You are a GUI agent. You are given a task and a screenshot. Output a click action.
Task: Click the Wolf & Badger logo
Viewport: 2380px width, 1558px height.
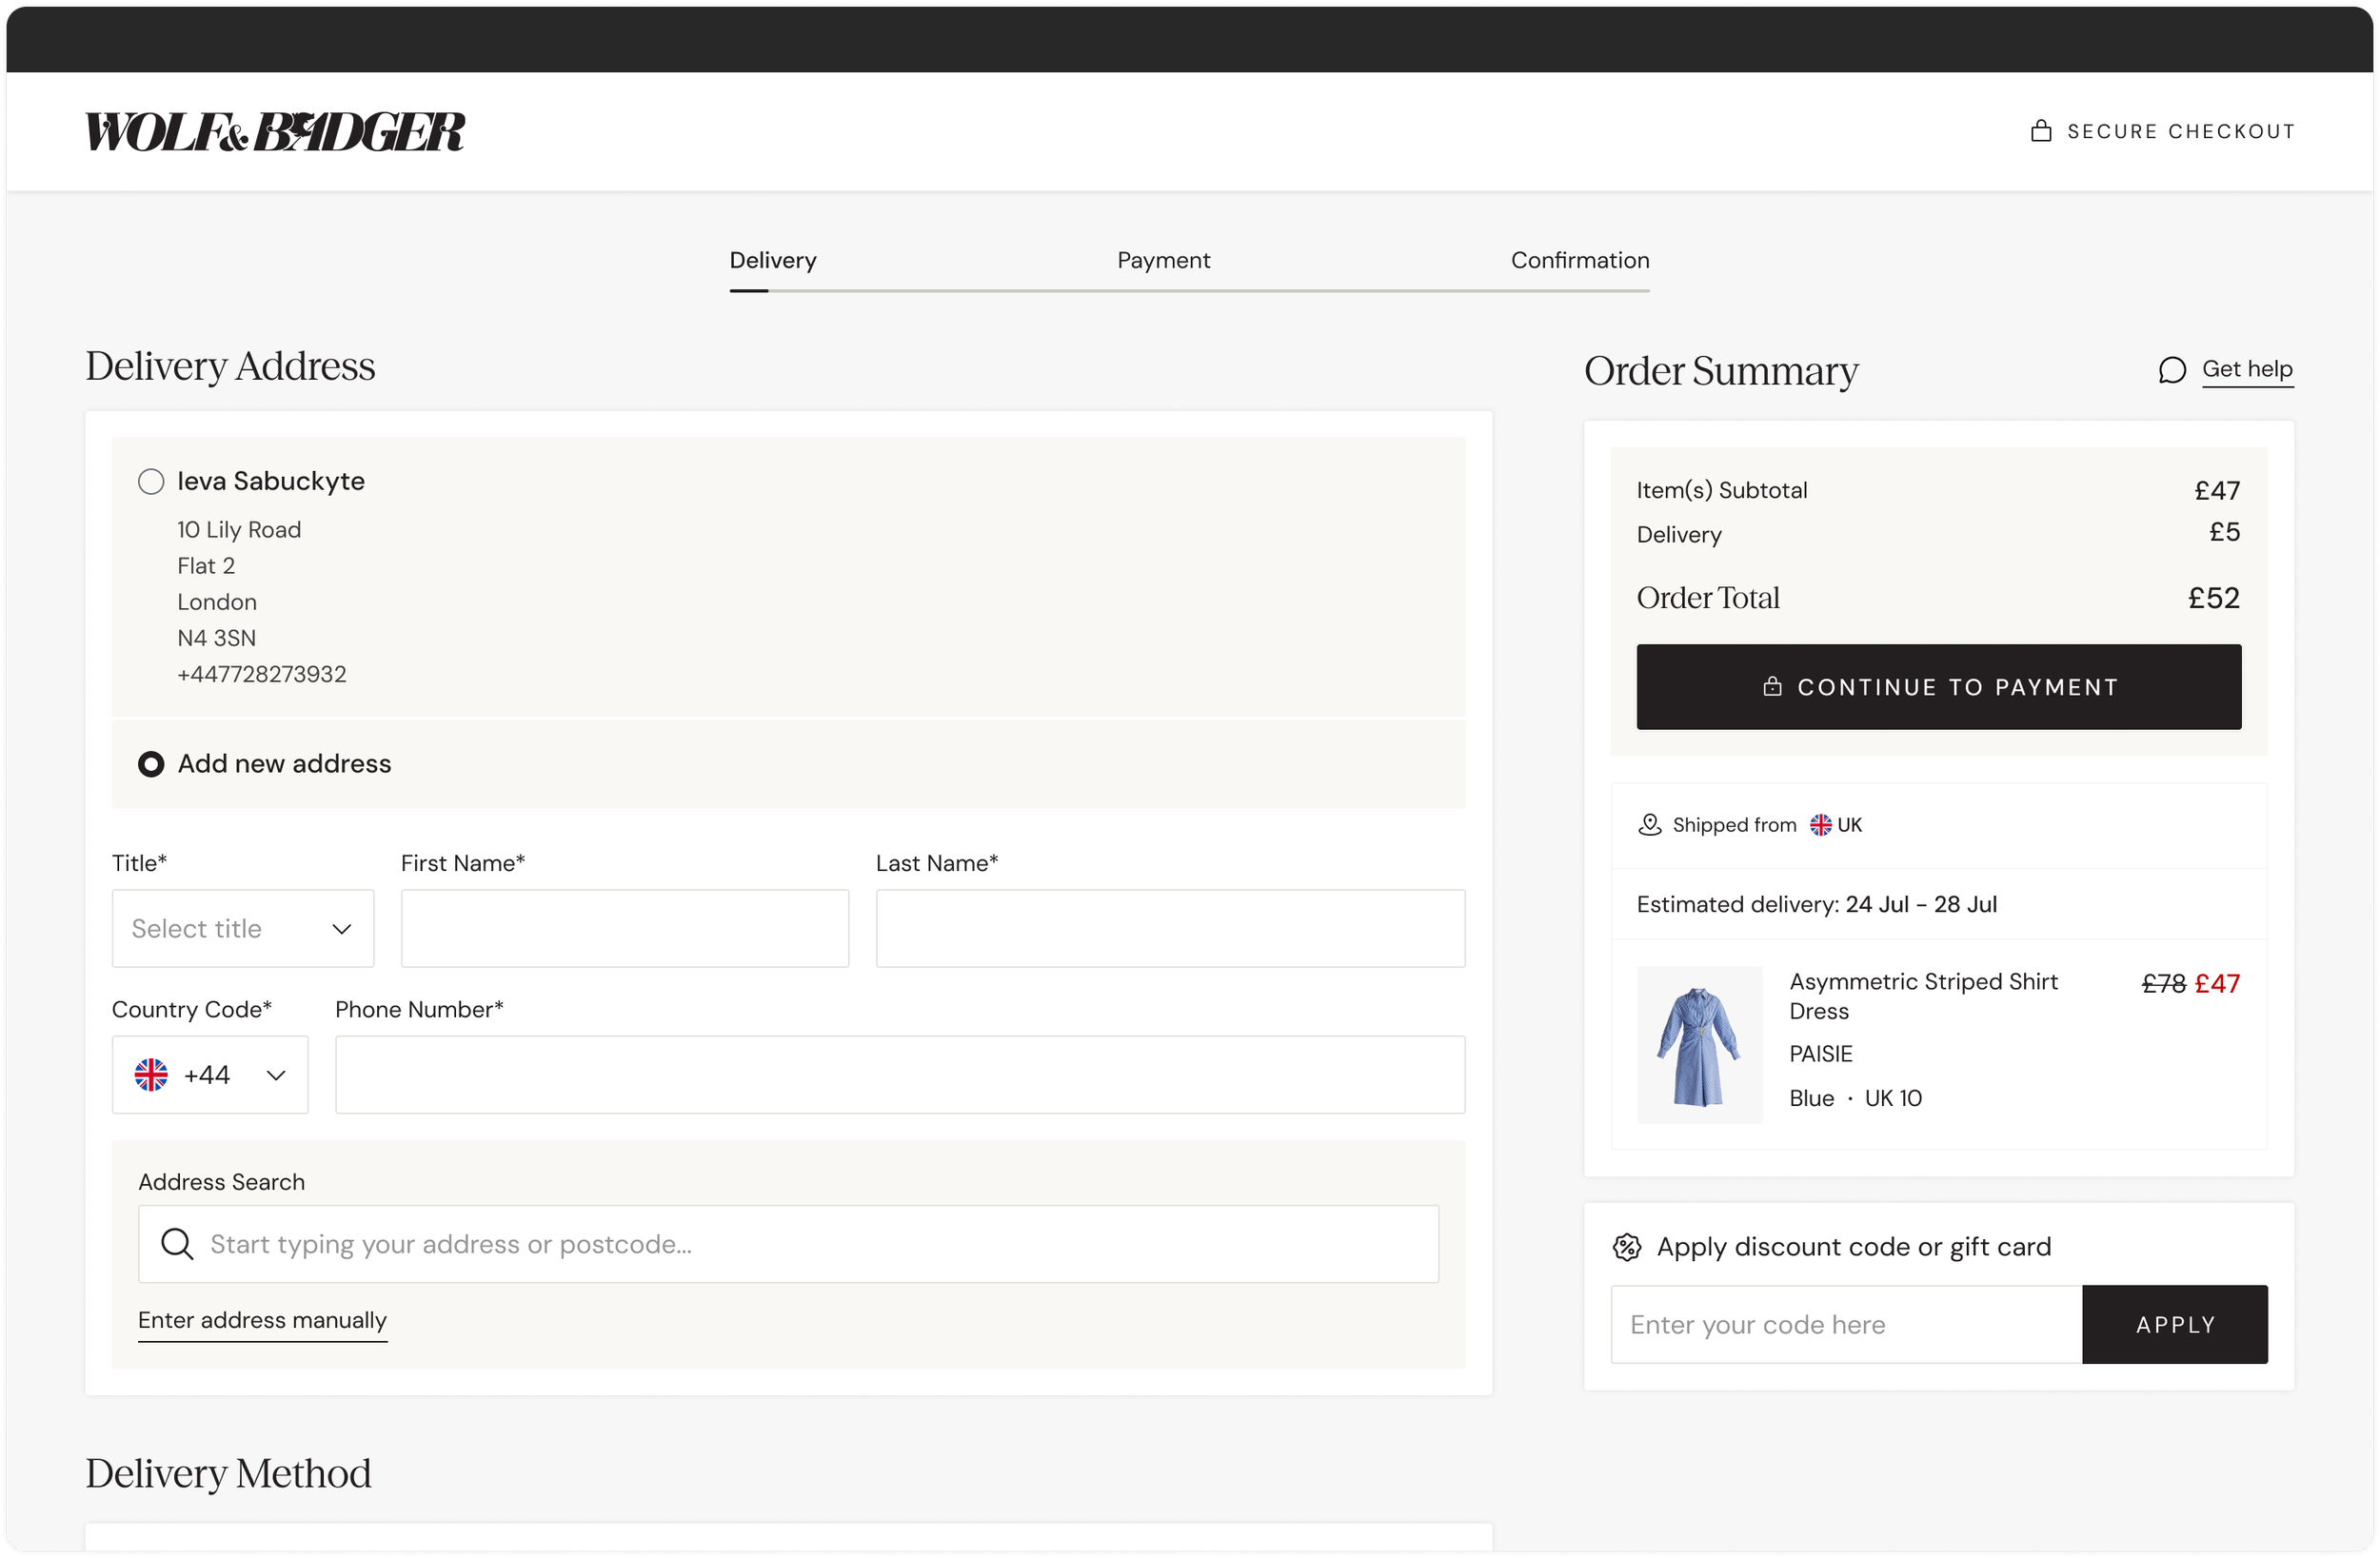point(274,130)
